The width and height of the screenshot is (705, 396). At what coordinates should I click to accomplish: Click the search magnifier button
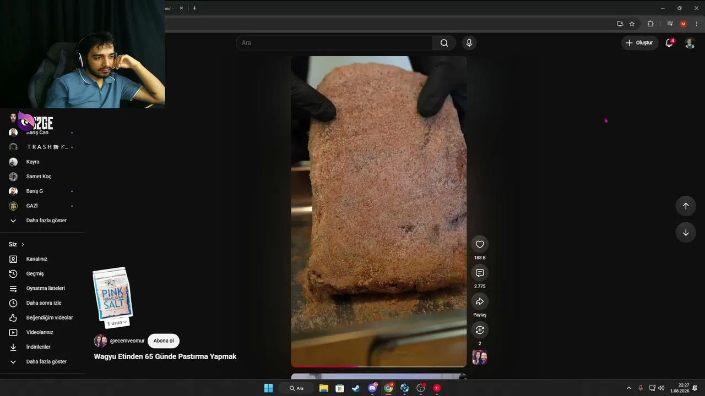click(444, 43)
